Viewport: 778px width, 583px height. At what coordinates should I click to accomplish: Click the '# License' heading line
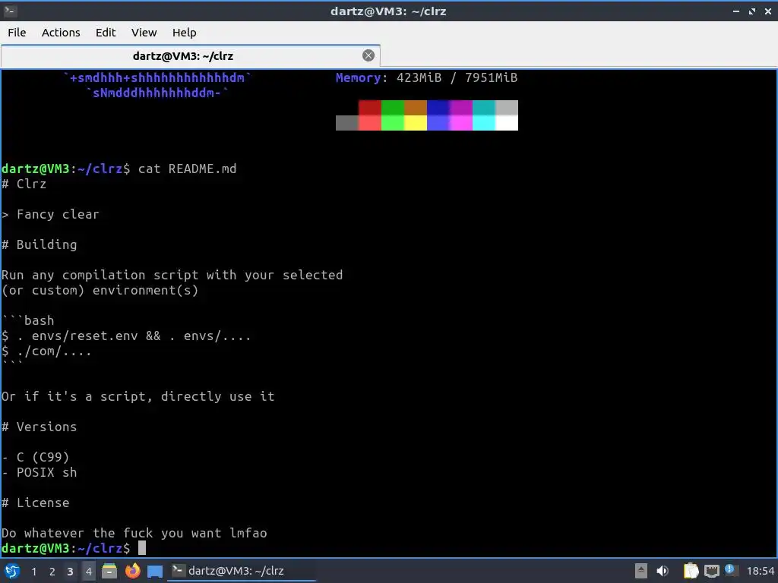pos(35,503)
